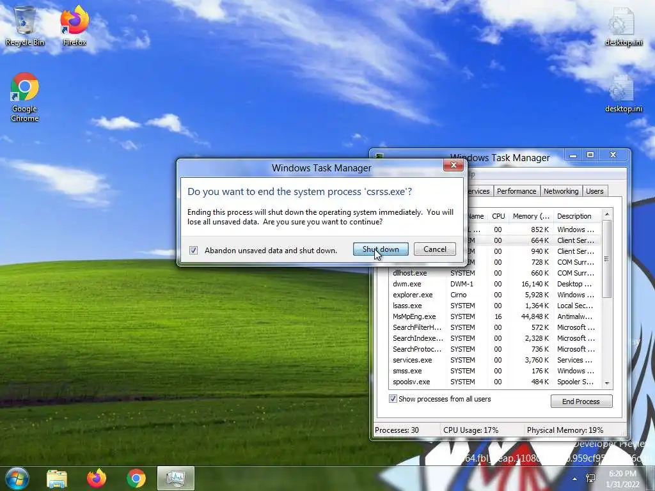Viewport: 655px width, 491px height.
Task: Sort processes by Memory column
Action: point(531,216)
